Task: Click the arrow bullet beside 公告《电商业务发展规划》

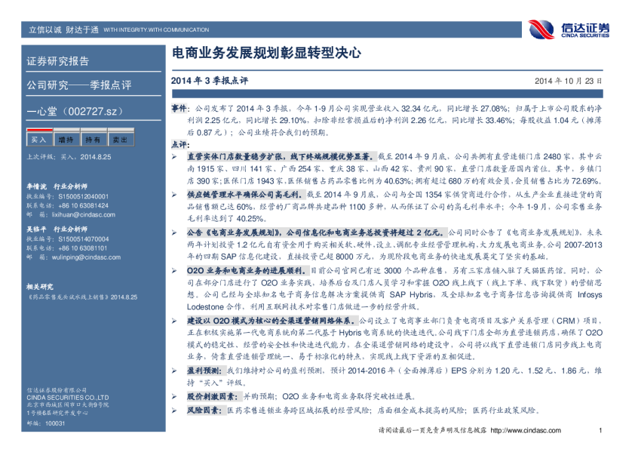Action: 174,233
